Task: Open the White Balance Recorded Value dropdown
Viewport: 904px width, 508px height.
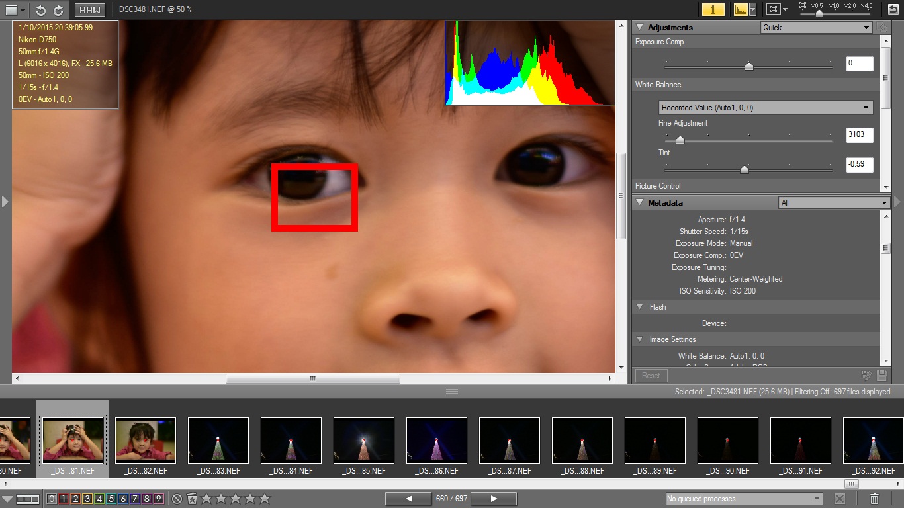Action: point(766,108)
